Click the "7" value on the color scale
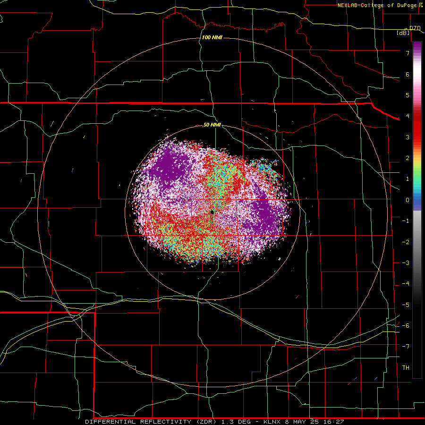The image size is (425, 425). pos(408,53)
